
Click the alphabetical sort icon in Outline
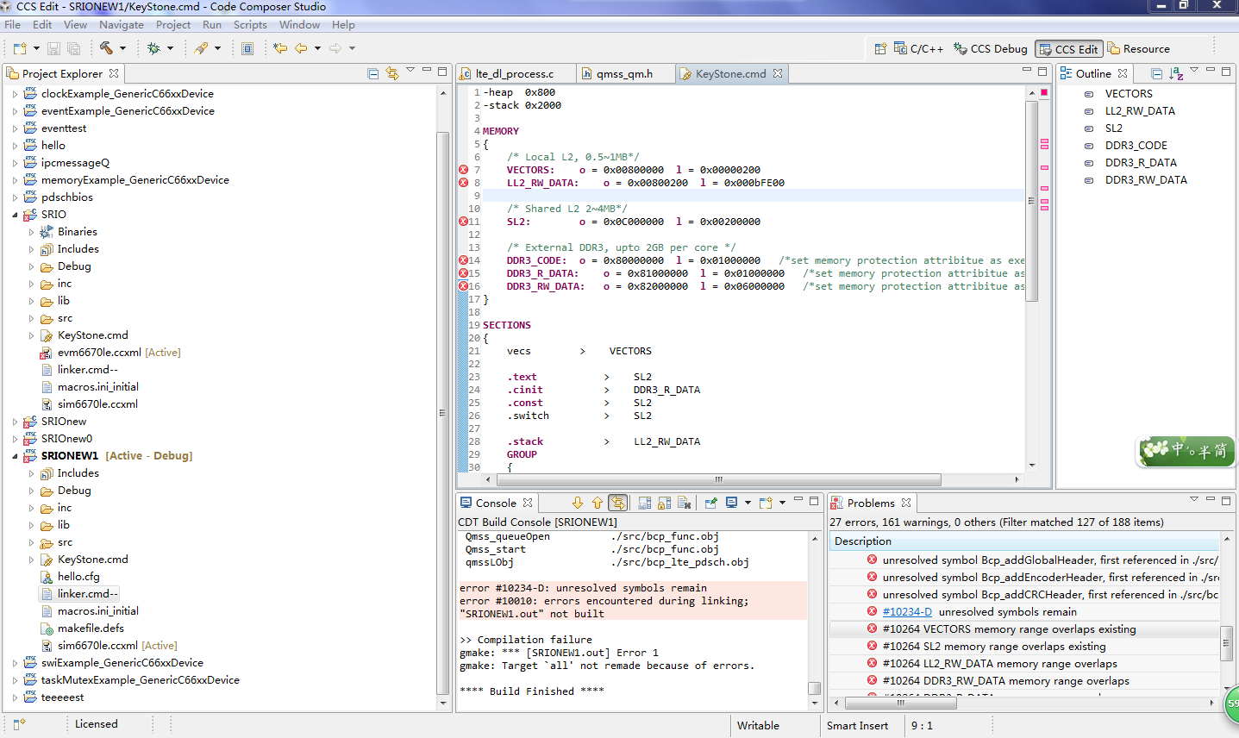pos(1176,74)
